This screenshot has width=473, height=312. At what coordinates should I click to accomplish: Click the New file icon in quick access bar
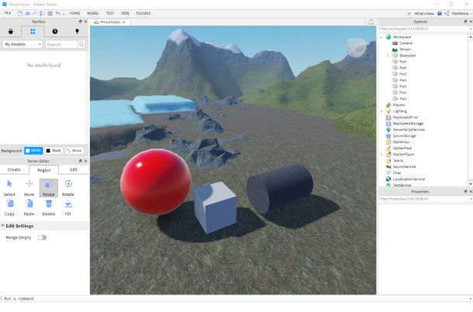point(20,13)
